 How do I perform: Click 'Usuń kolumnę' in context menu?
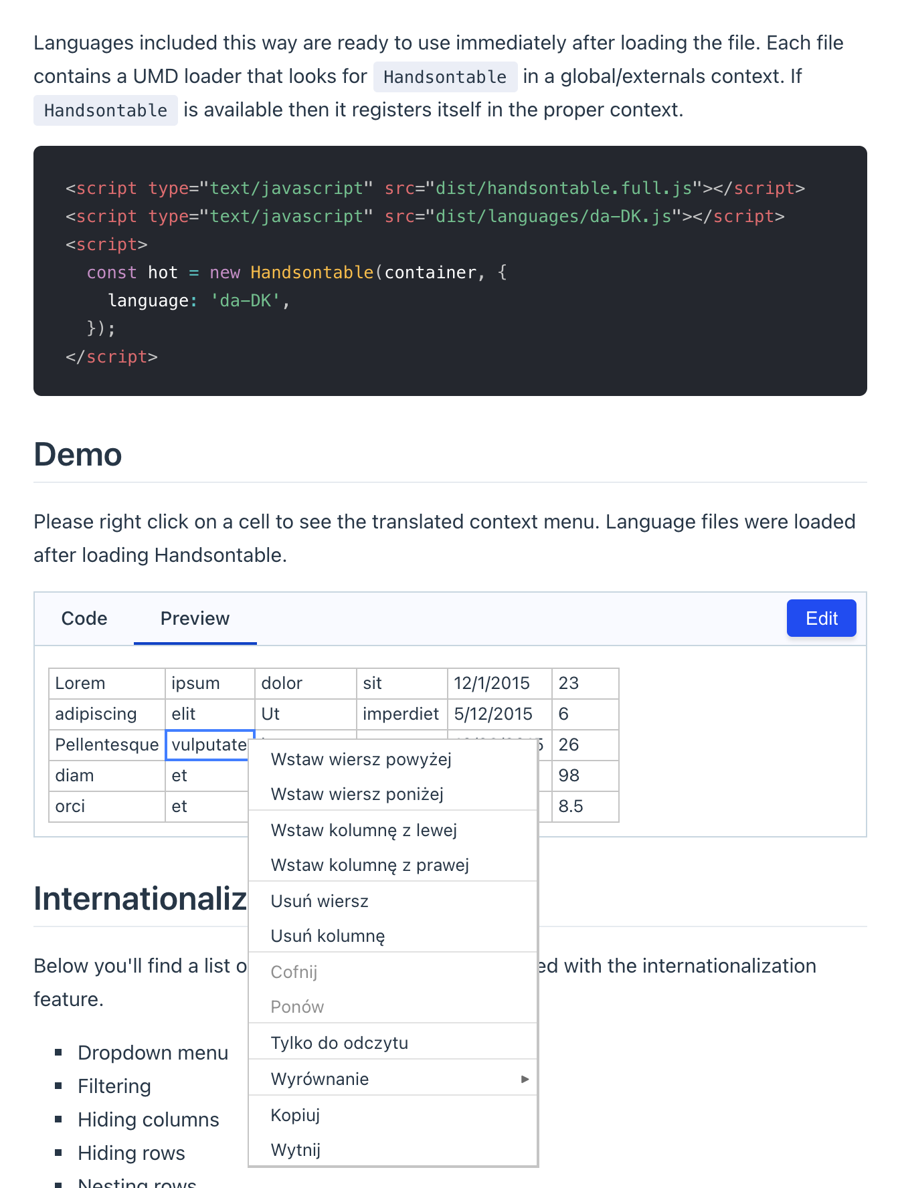point(393,936)
